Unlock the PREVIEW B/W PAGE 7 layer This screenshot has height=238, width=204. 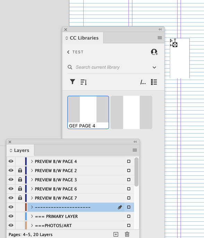[20, 198]
